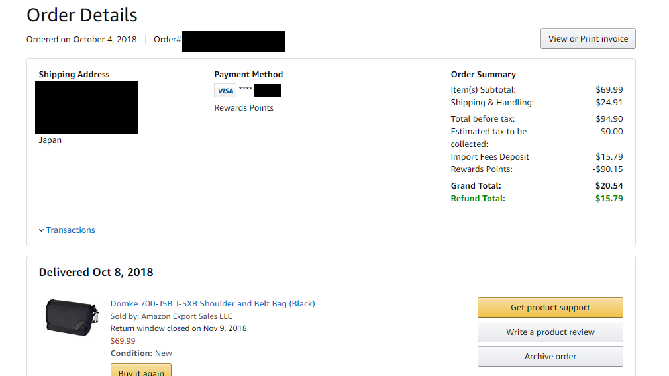Click the Order Details page heading
Viewport: 669px width, 376px height.
[x=82, y=15]
